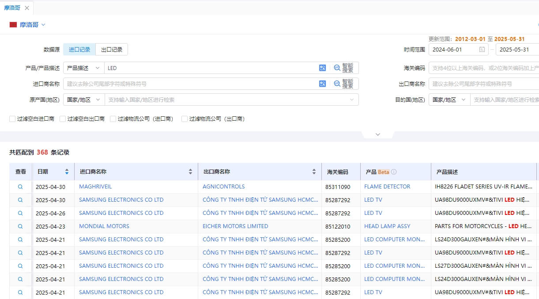539x299 pixels.
Task: Check 过滤物流公司（出口商） checkbox
Action: click(185, 119)
